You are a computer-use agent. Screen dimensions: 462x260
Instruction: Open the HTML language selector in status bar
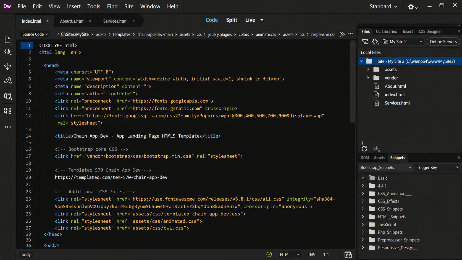289,254
